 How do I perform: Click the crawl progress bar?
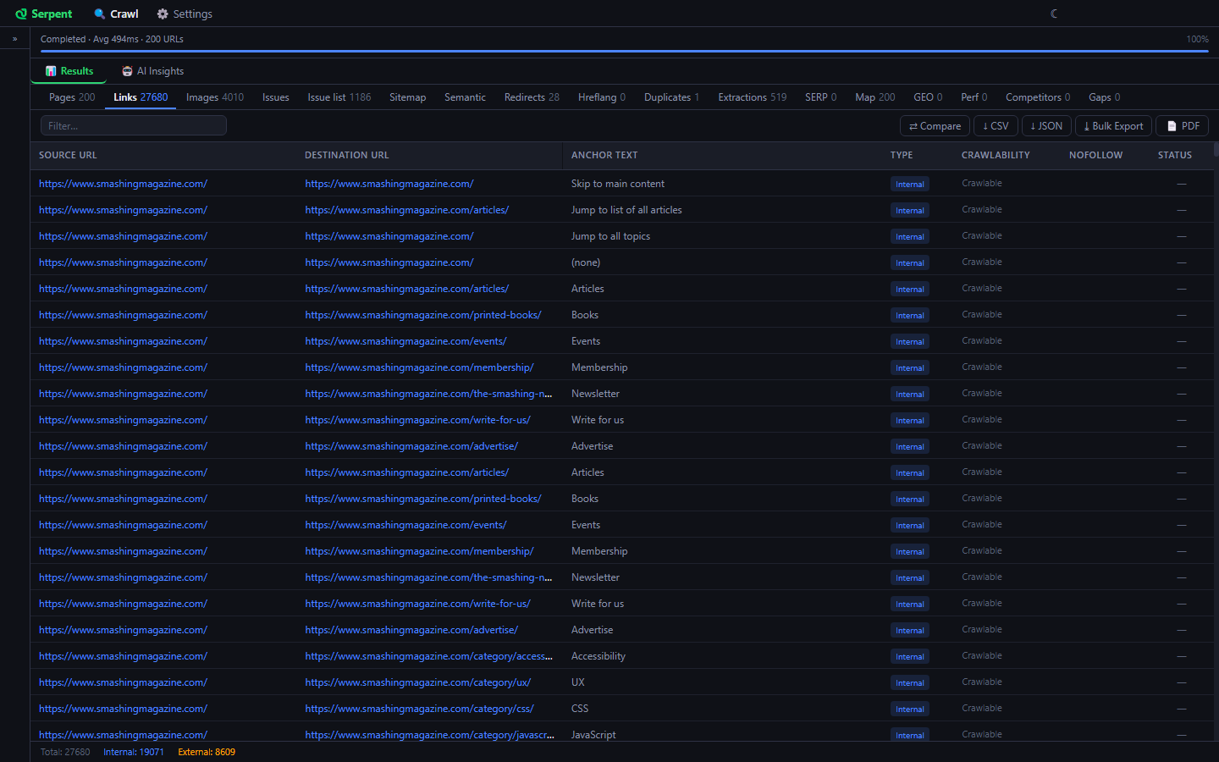625,51
